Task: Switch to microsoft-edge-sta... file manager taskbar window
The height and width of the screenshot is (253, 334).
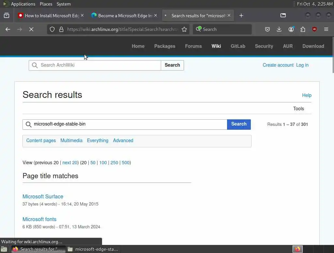Action: 93,249
